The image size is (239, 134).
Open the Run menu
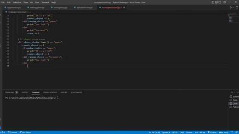(37, 3)
